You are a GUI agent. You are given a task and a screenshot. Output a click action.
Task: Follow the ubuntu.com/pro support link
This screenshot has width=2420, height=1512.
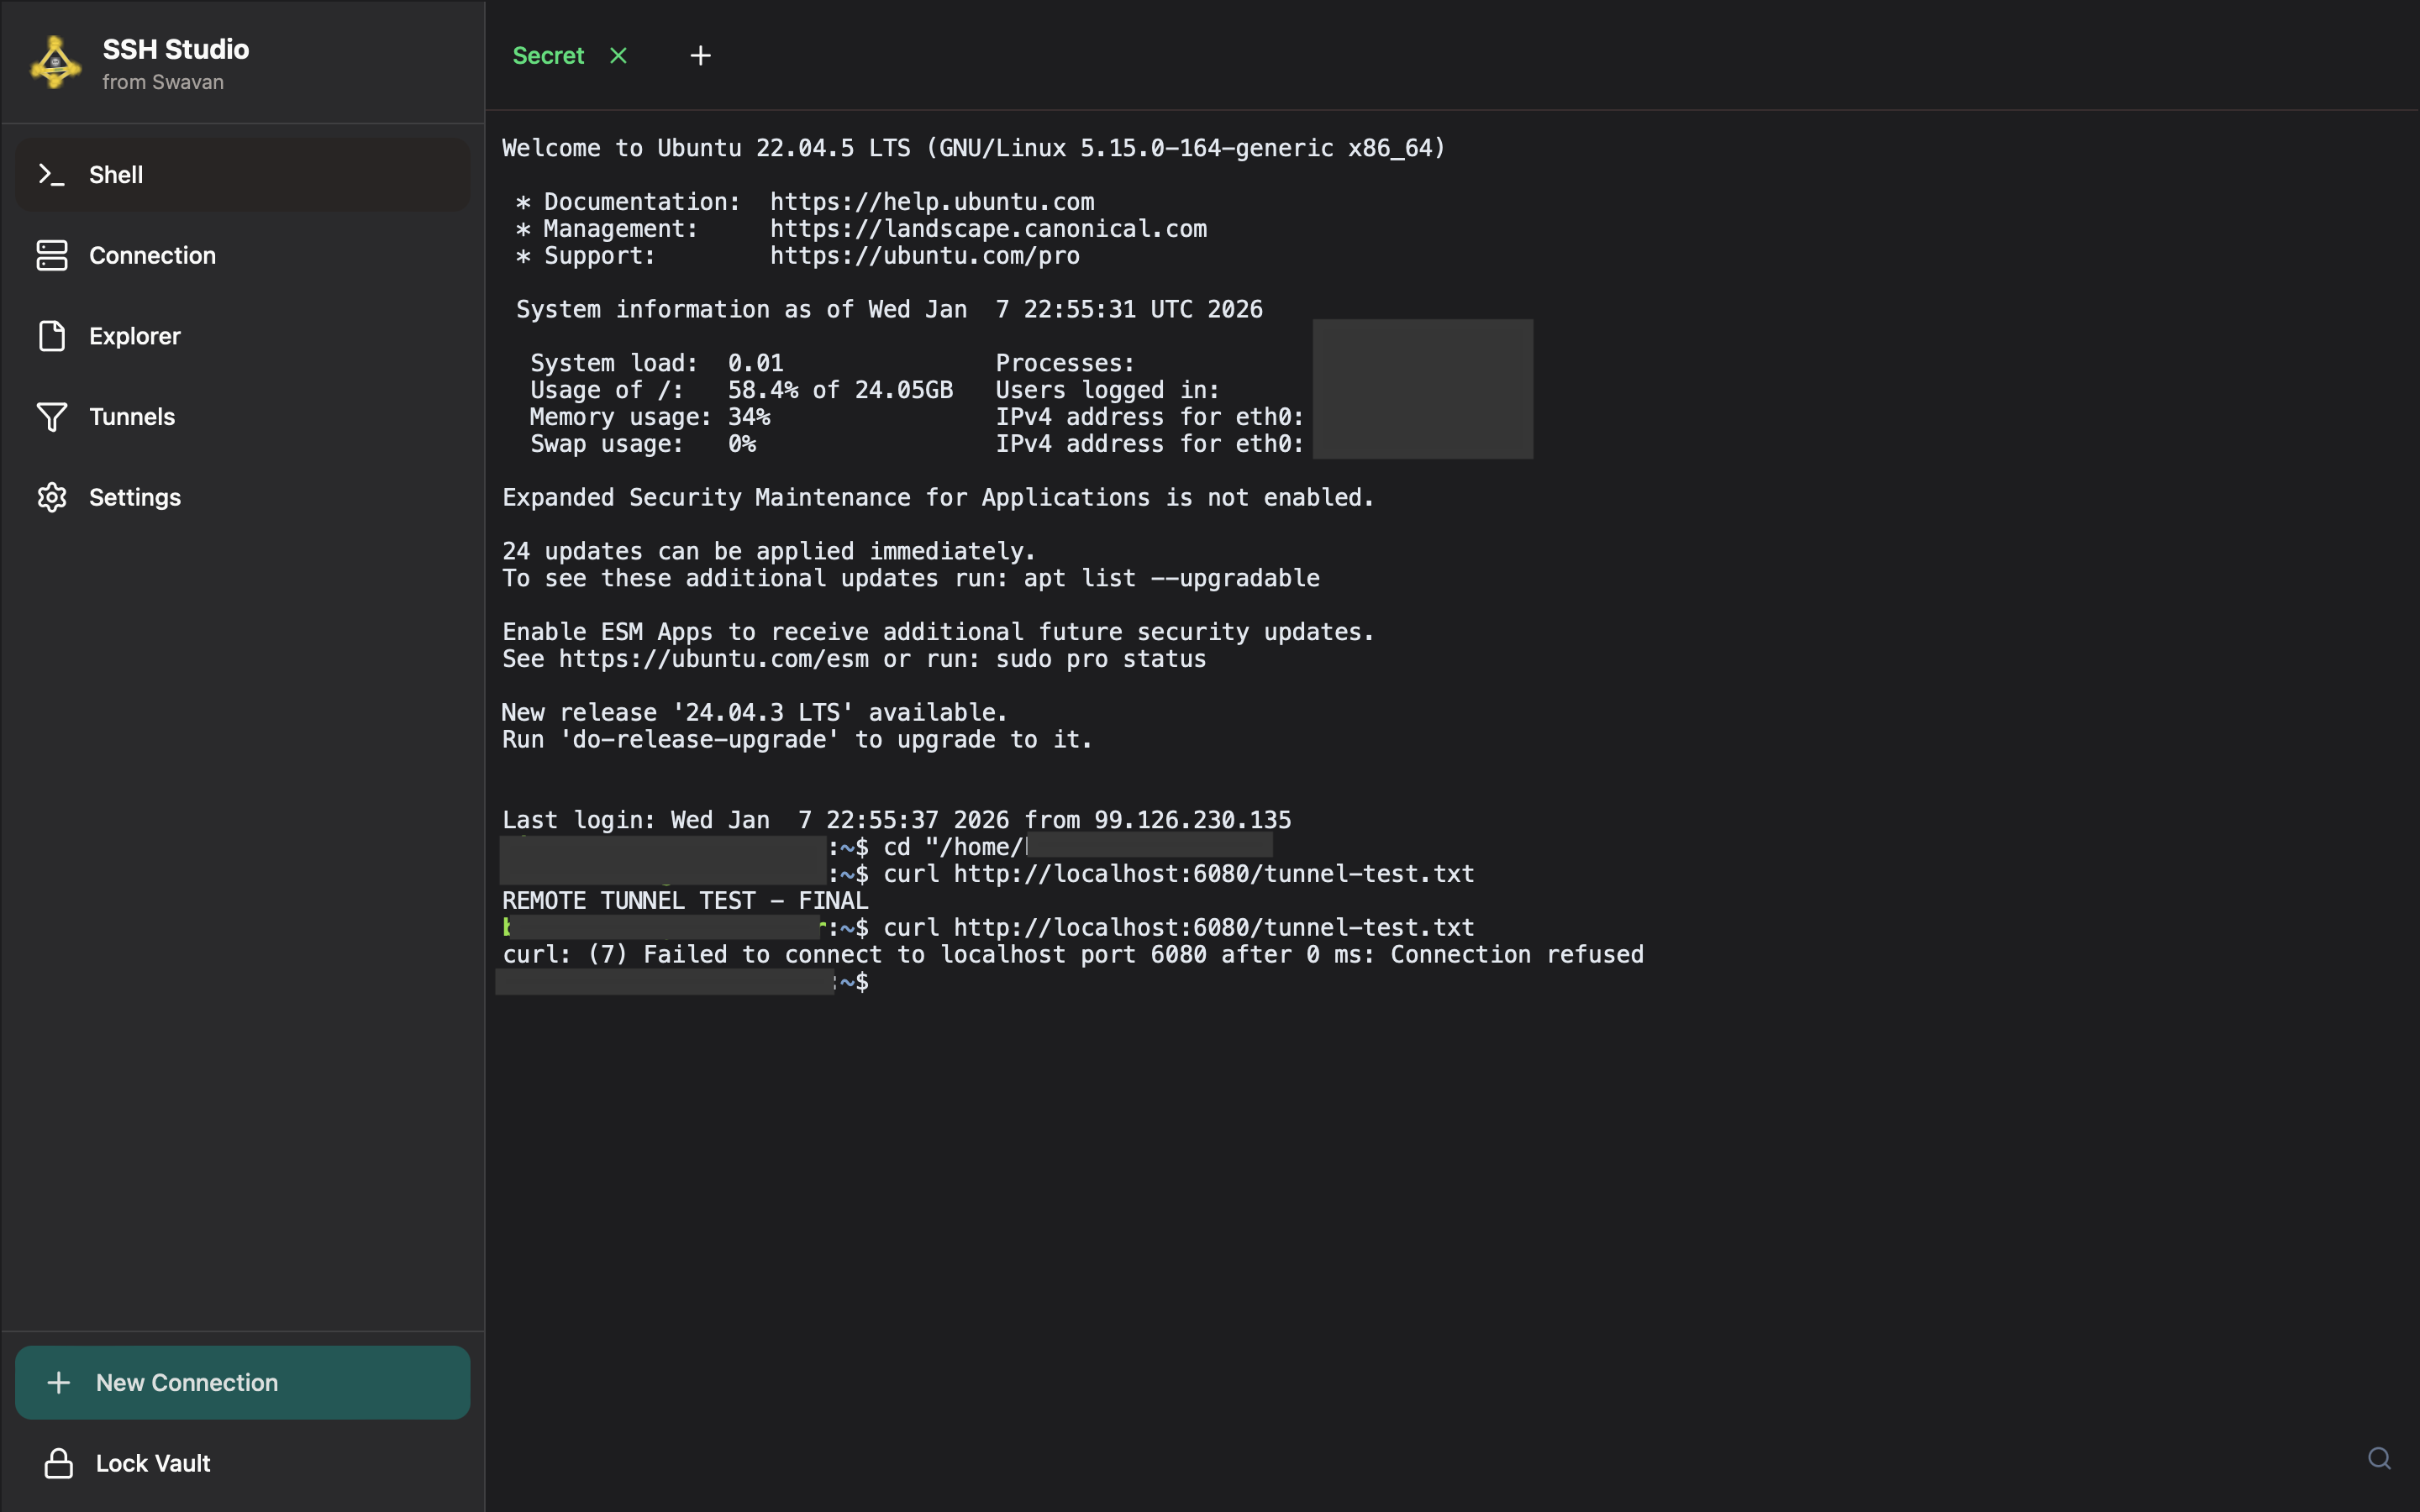924,256
